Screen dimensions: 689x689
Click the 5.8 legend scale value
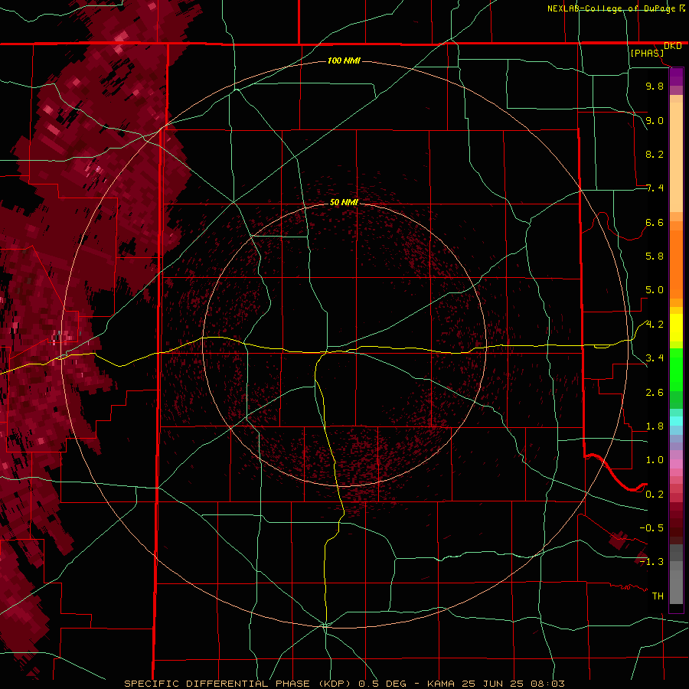tap(655, 256)
